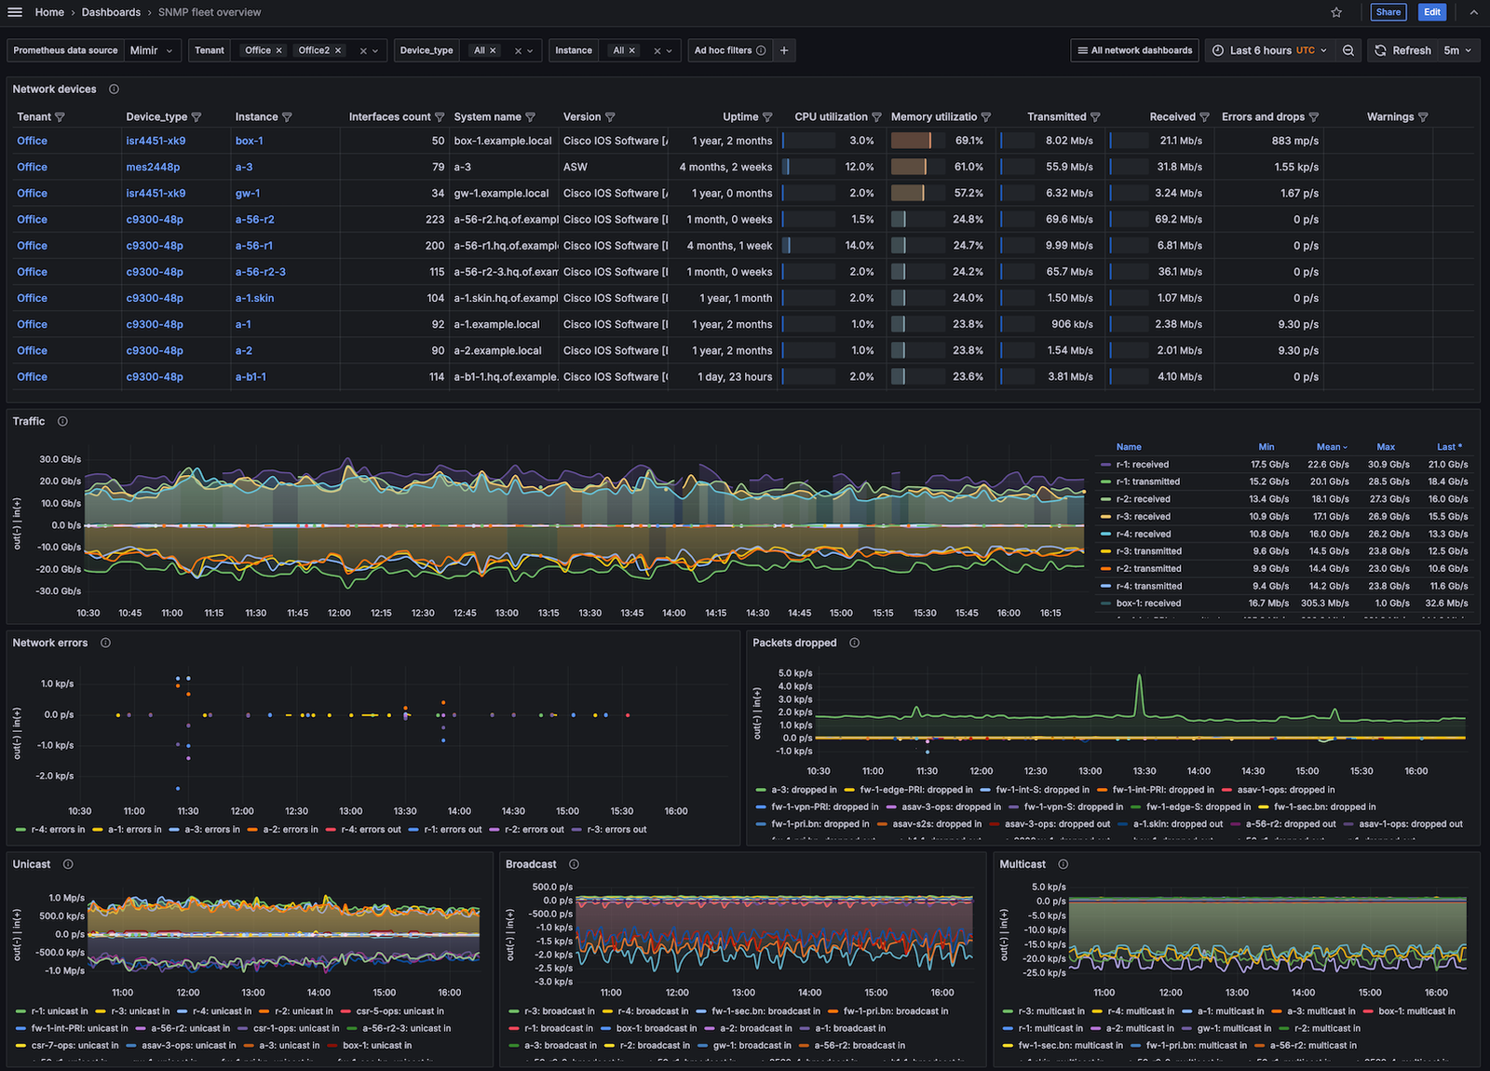The image size is (1490, 1071).
Task: Open the hamburger navigation menu
Action: (x=15, y=12)
